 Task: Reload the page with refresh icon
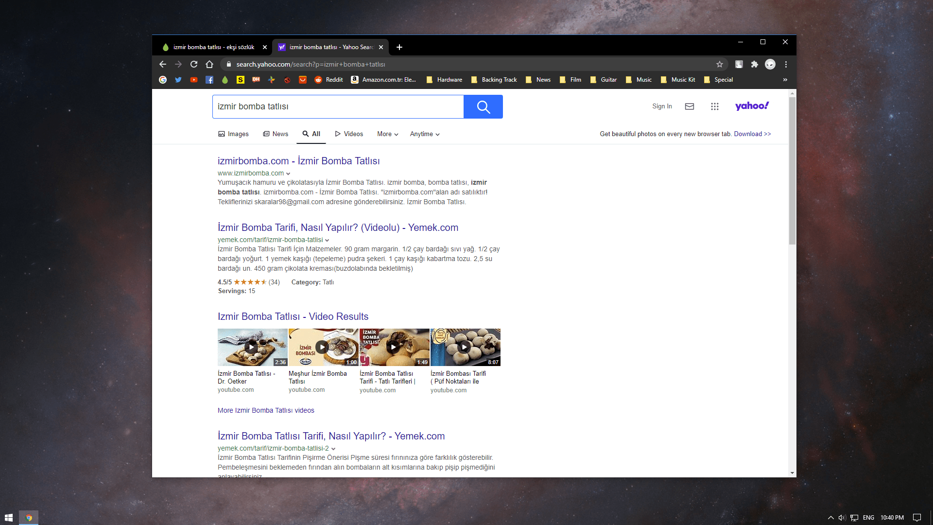194,64
